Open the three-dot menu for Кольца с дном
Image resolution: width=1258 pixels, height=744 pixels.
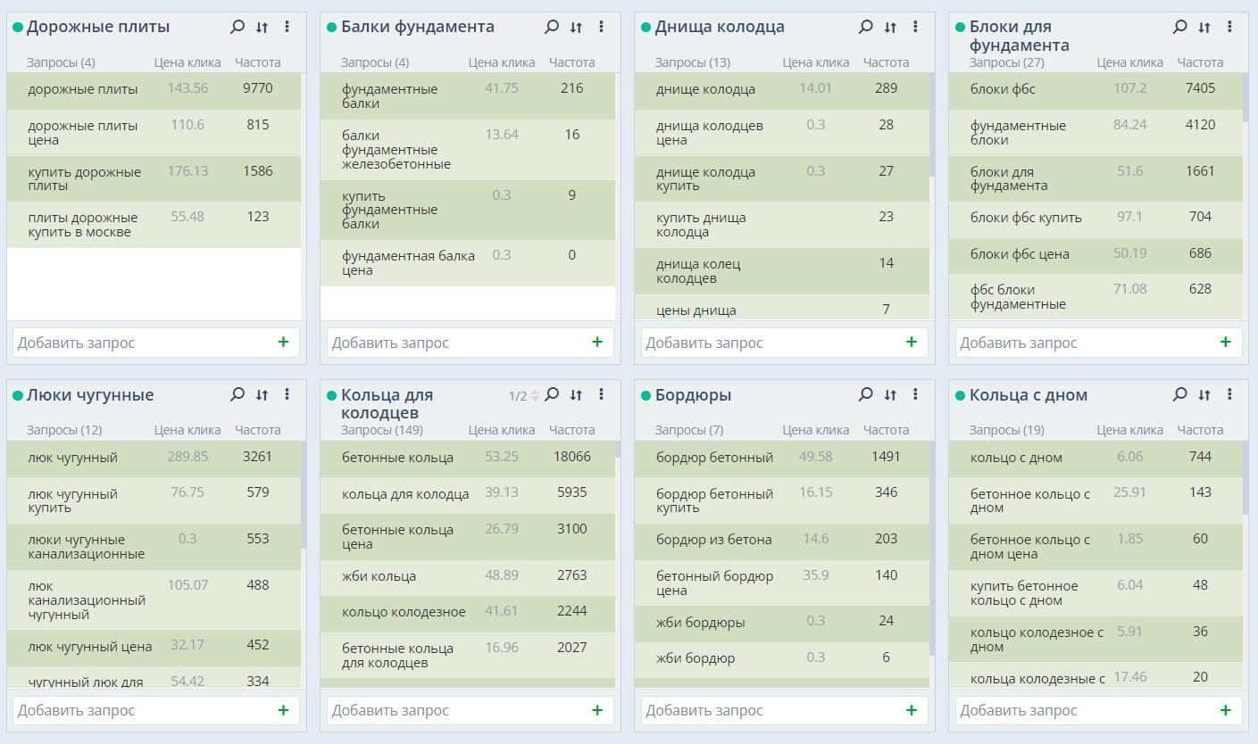[1229, 394]
